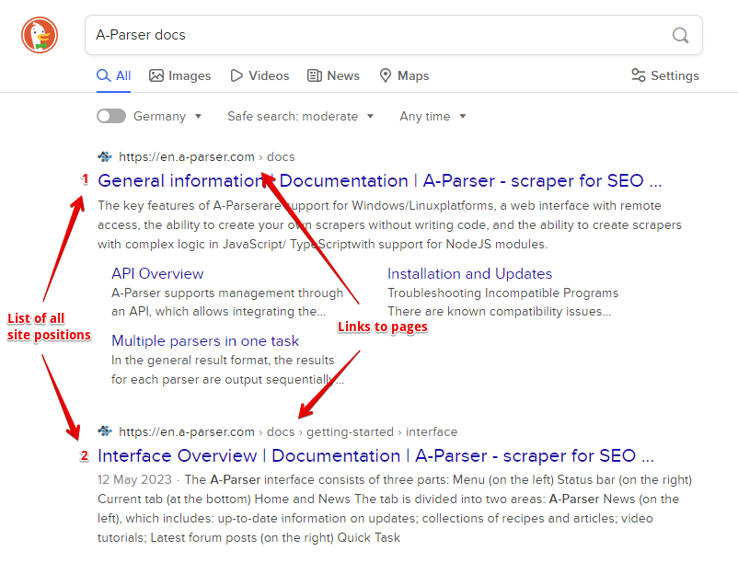
Task: Click the search box containing A-Parser docs
Action: 377,35
